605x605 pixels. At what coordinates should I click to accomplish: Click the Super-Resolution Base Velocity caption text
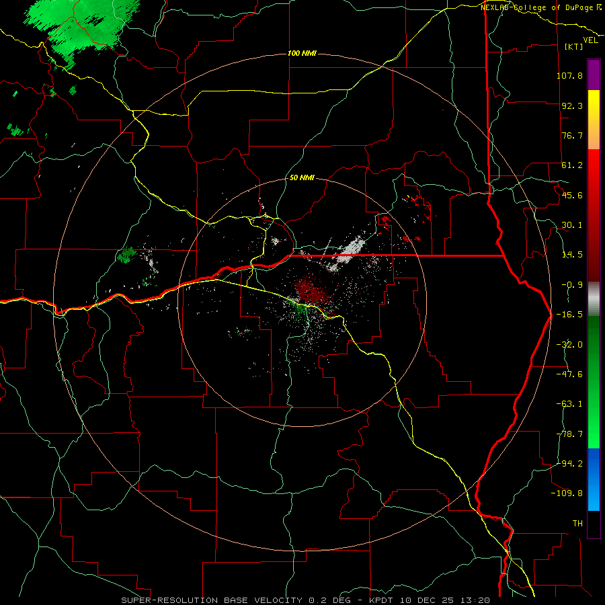click(305, 600)
